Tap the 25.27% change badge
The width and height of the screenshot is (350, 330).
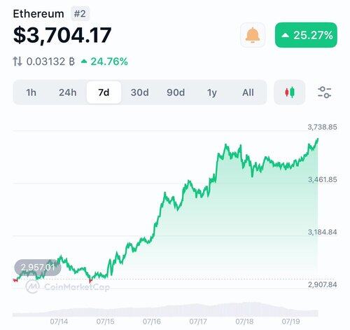tap(306, 35)
